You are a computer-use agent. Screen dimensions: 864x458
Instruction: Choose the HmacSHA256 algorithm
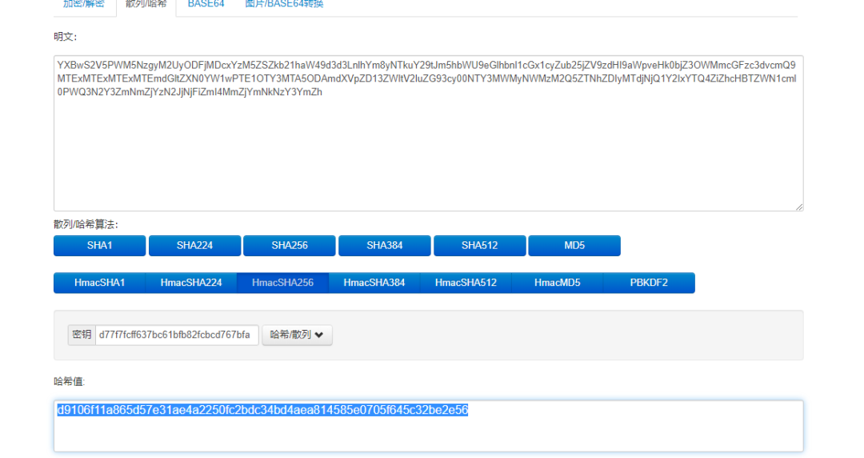pyautogui.click(x=282, y=283)
